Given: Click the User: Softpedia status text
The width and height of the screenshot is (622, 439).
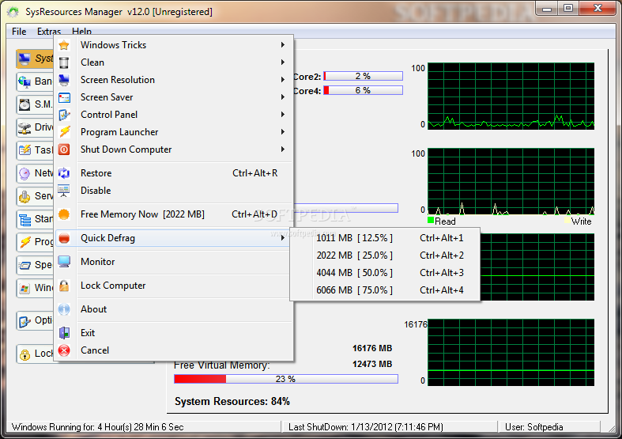Looking at the screenshot, I should 534,427.
